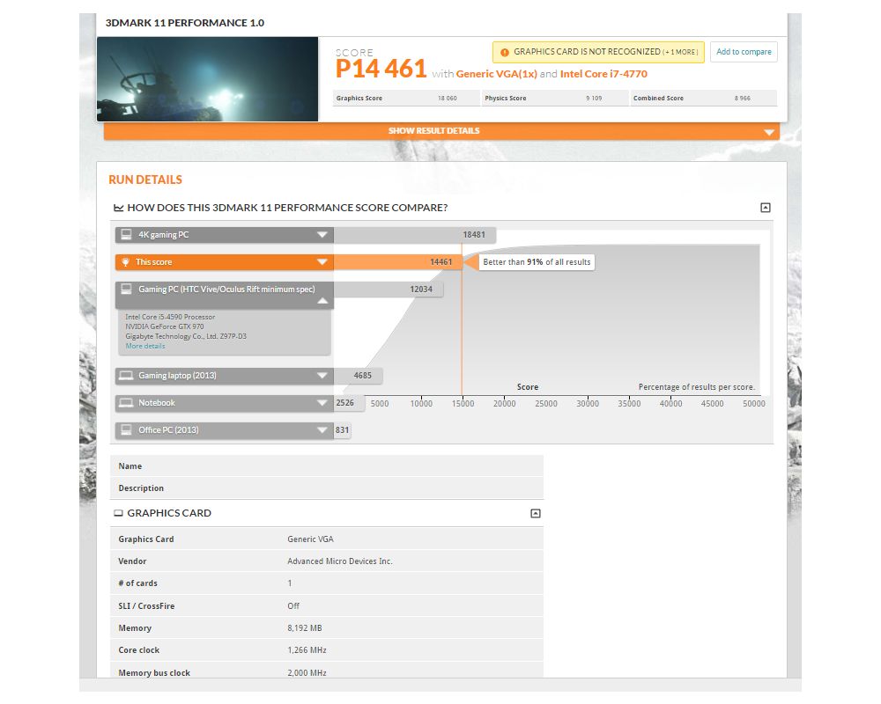This screenshot has height=704, width=881.
Task: Collapse the Gaming PC HTC Vive/Oculus Rift entry
Action: (x=322, y=300)
